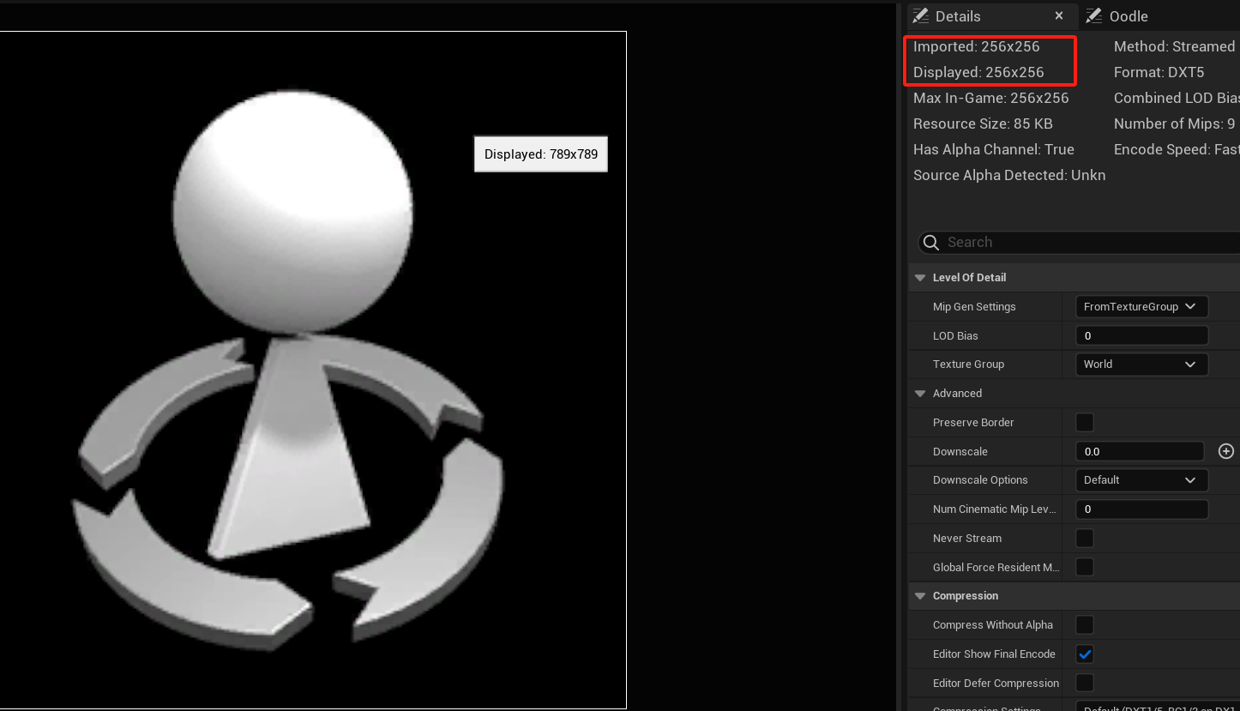1240x711 pixels.
Task: Click the magnifier icon in Search
Action: click(931, 243)
